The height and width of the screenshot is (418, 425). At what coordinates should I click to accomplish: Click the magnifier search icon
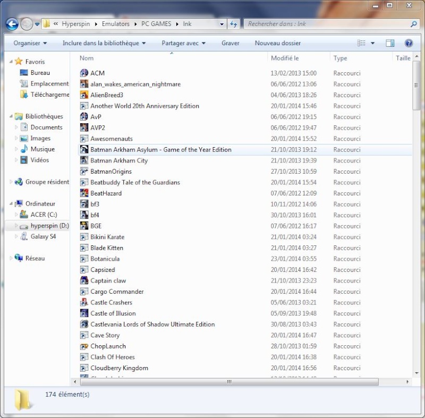pyautogui.click(x=414, y=24)
